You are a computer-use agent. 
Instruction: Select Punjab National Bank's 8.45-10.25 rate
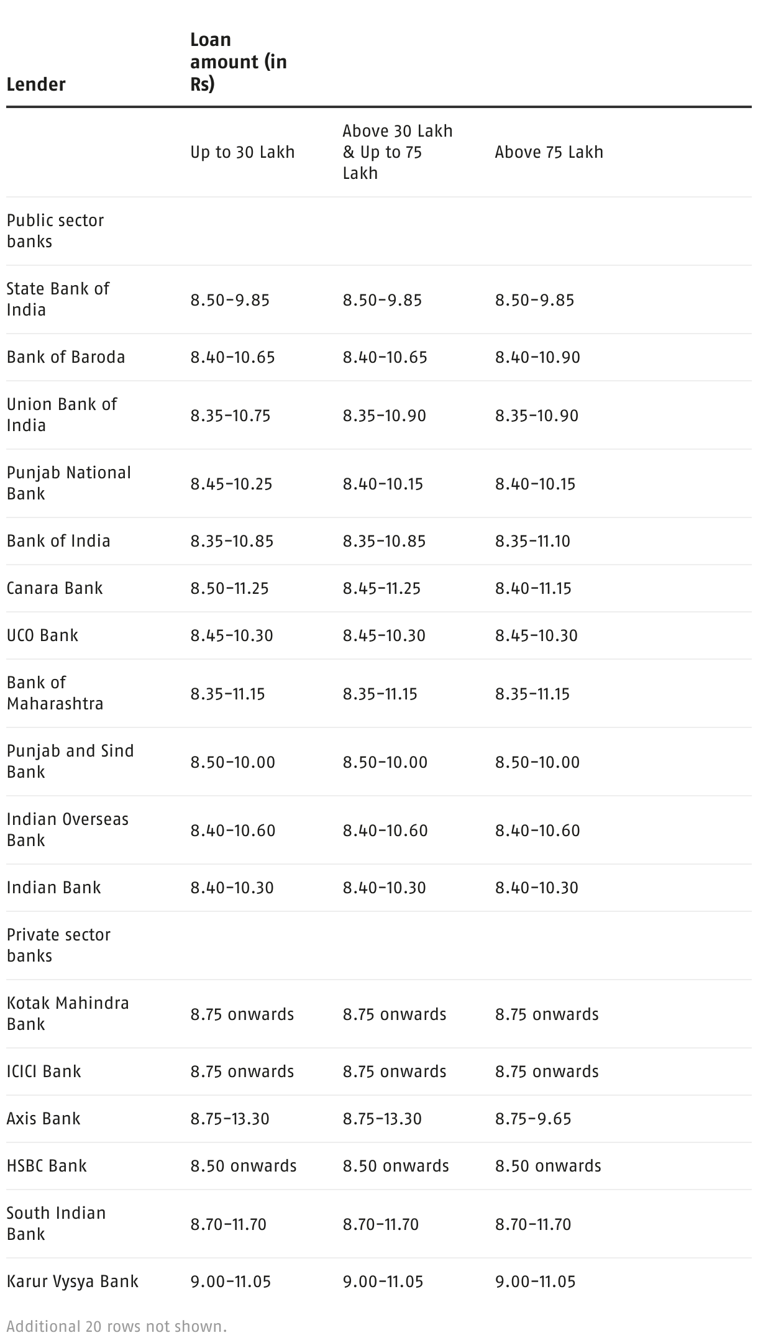pyautogui.click(x=231, y=484)
